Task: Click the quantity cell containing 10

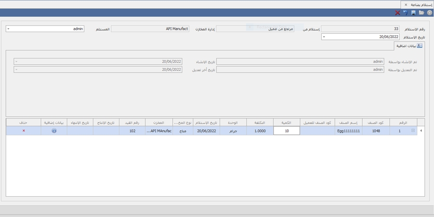Action: [x=286, y=131]
